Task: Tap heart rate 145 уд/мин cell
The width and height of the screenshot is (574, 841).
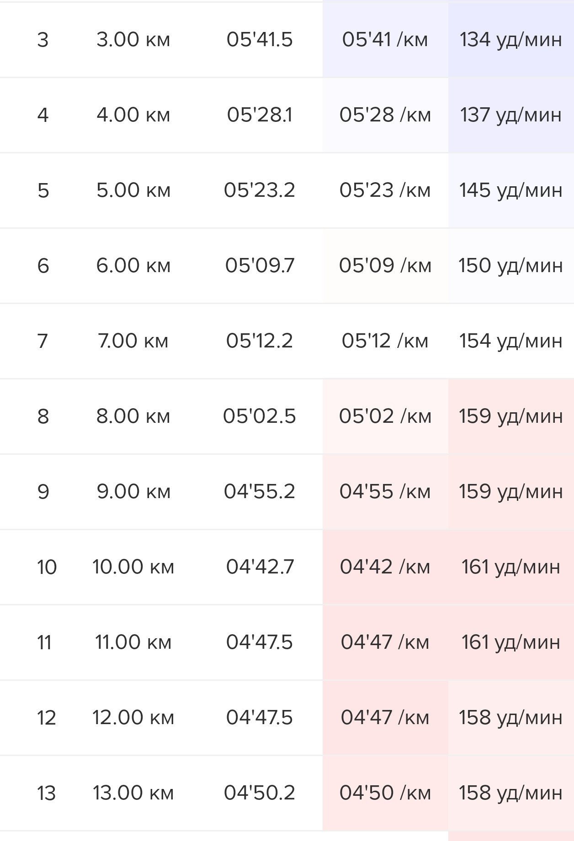Action: point(511,190)
